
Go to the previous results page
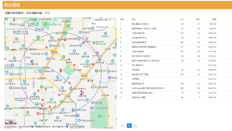(123, 126)
